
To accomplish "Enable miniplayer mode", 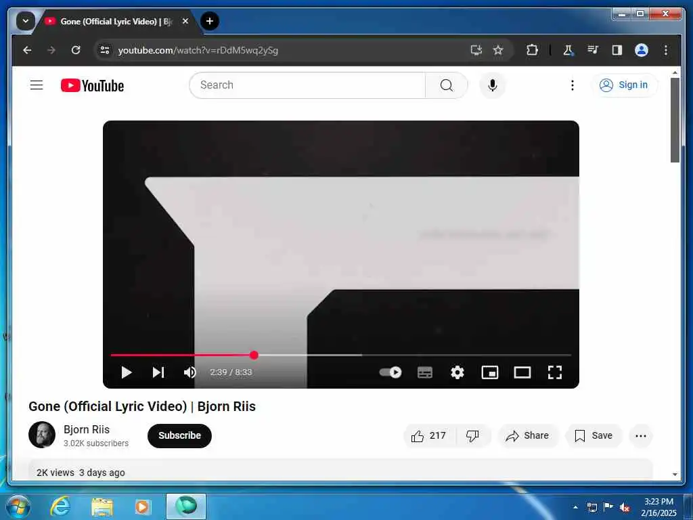I will [490, 372].
